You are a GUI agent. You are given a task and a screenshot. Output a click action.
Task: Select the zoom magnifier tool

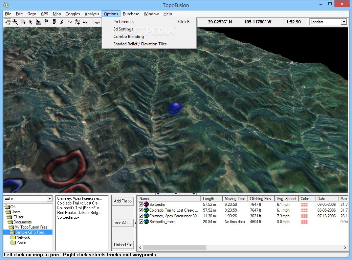(x=15, y=22)
